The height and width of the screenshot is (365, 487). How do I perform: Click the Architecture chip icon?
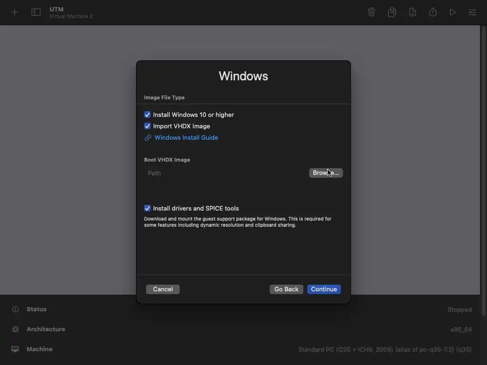click(x=15, y=329)
